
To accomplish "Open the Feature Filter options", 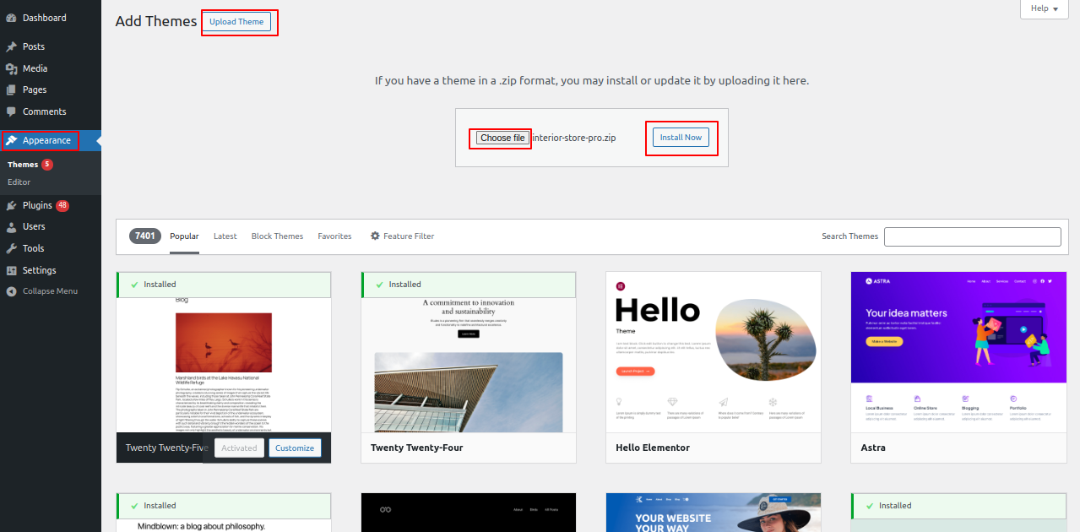I will (402, 236).
